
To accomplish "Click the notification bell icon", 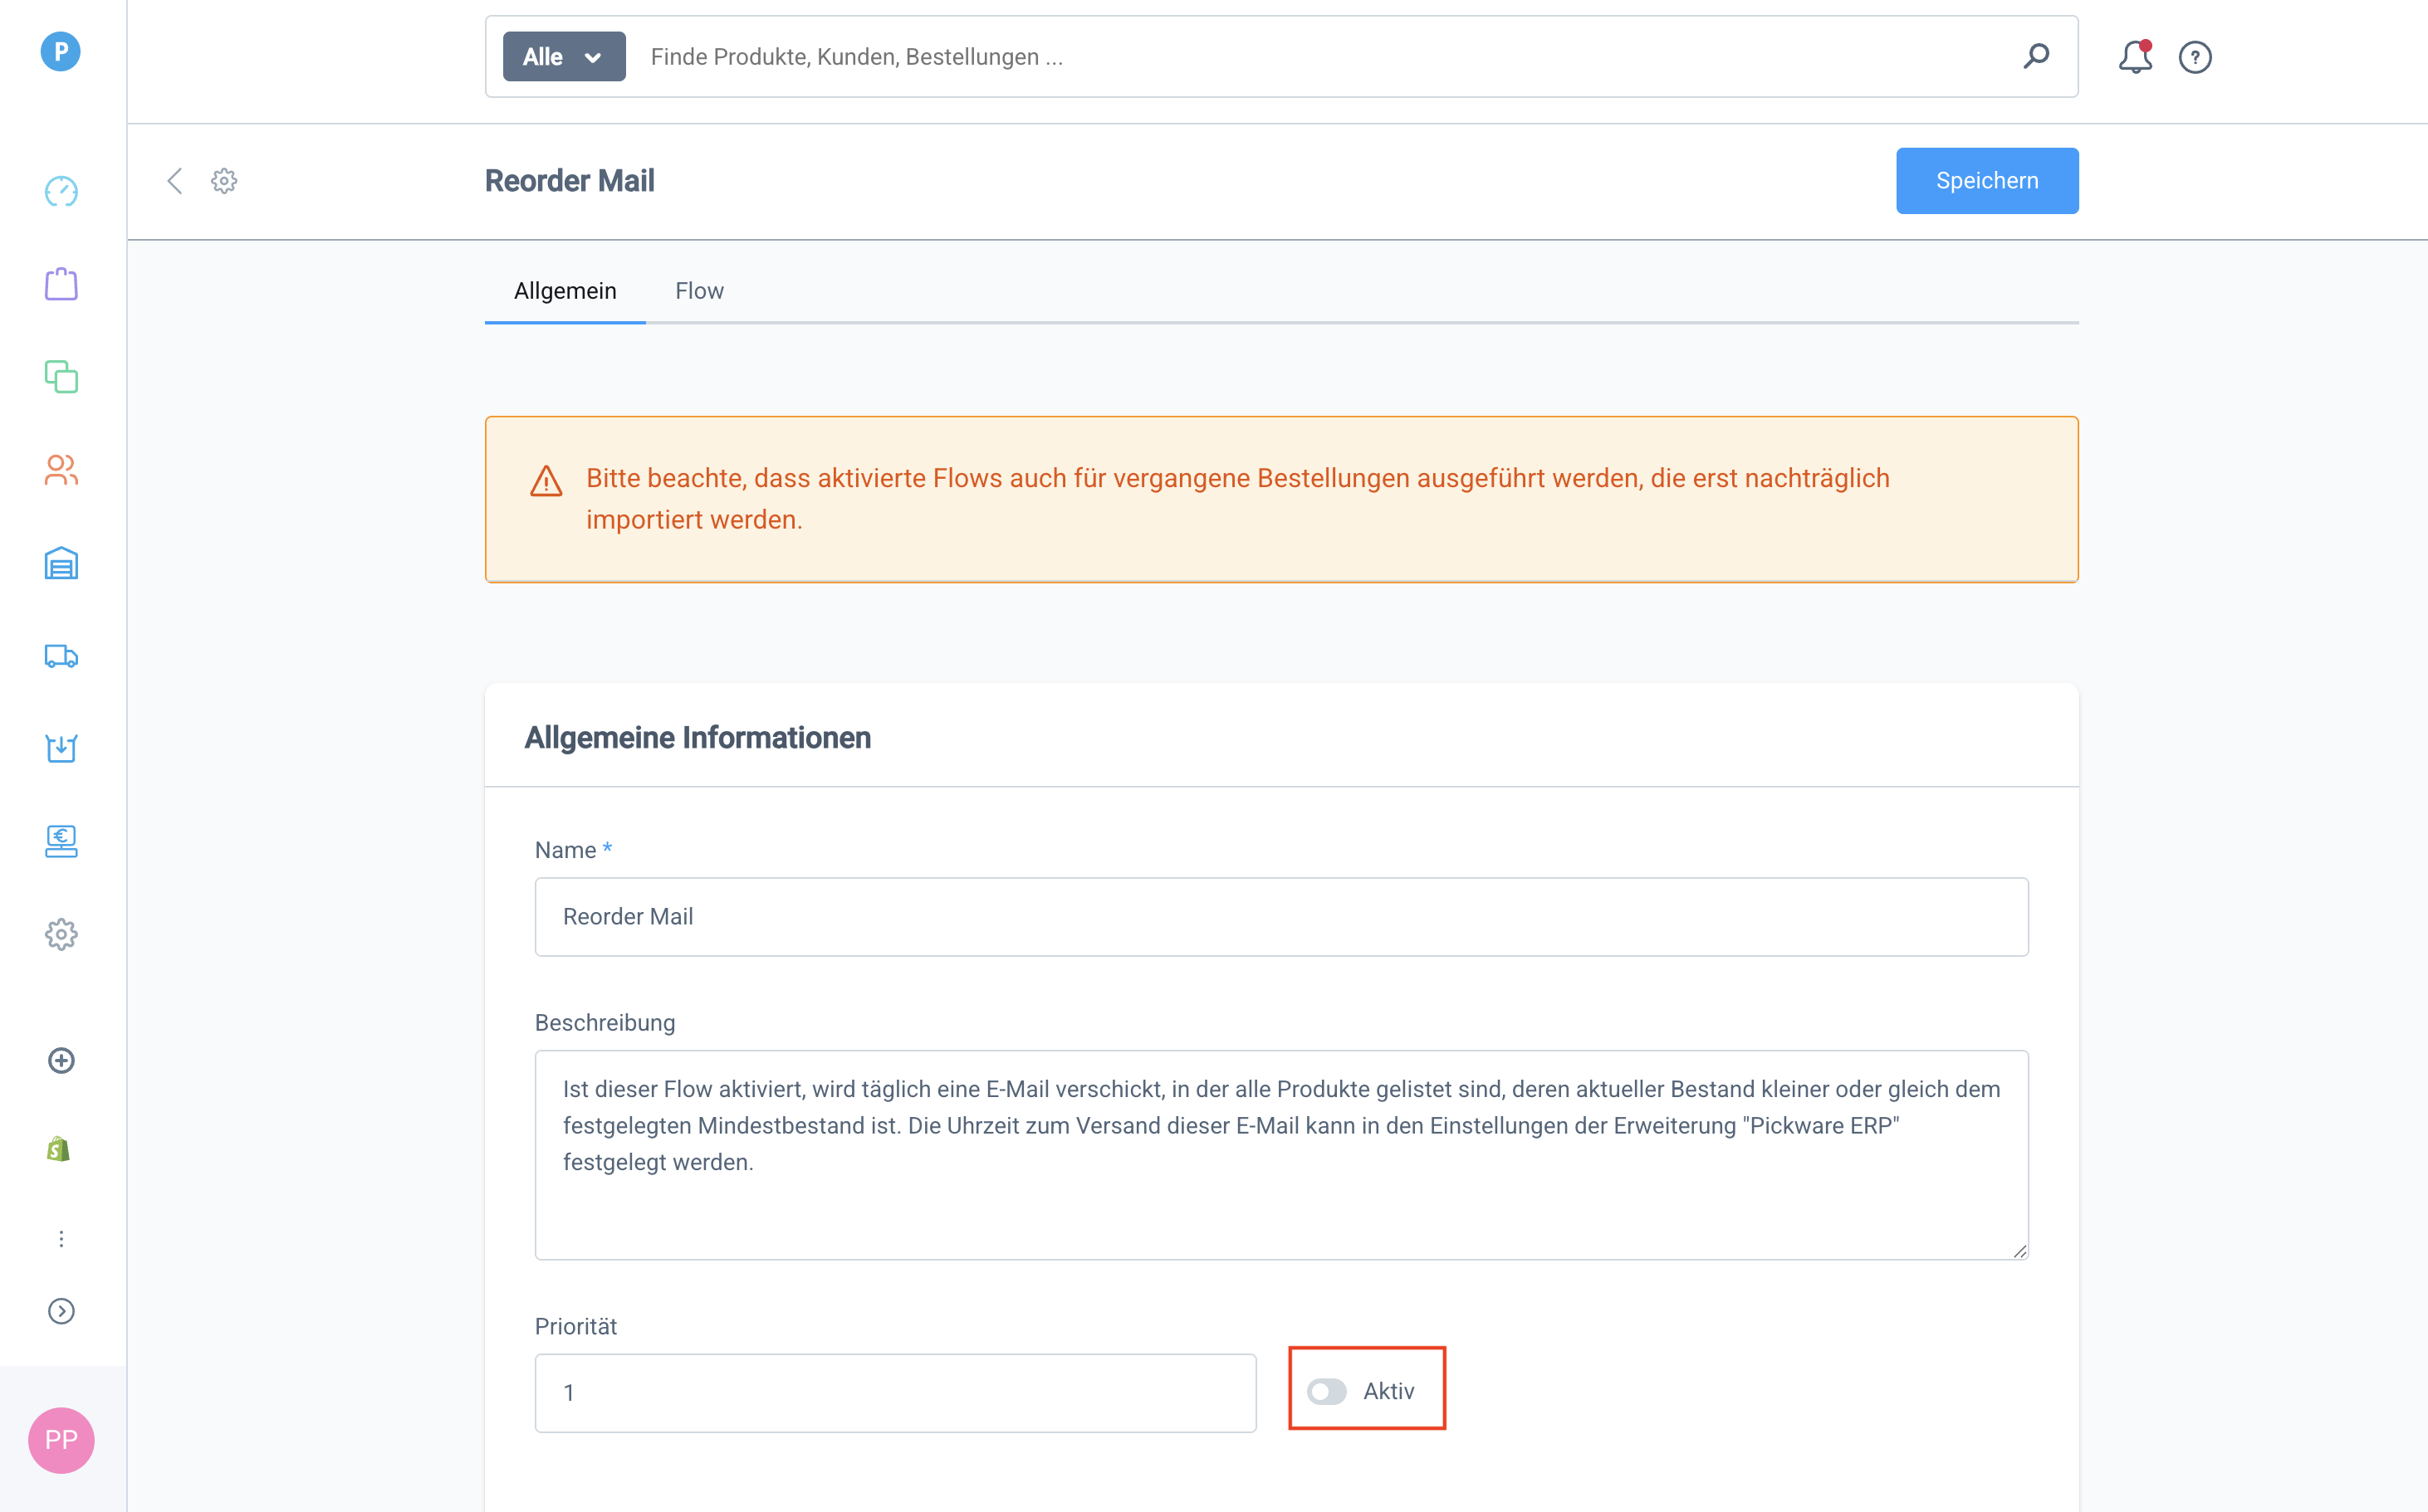I will (2134, 57).
